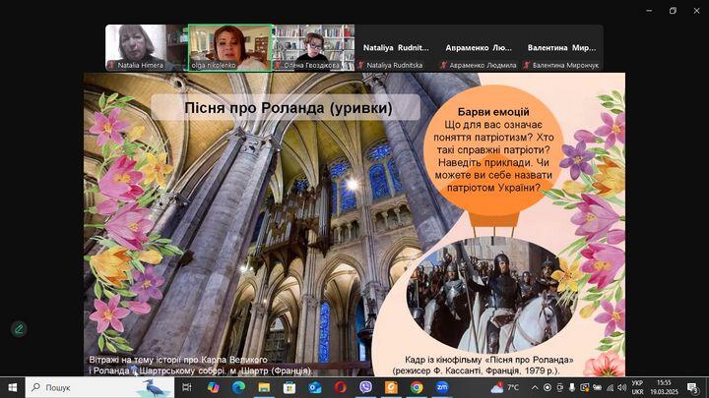This screenshot has width=709, height=398.
Task: Open Microsoft Store from the taskbar
Action: coord(290,387)
